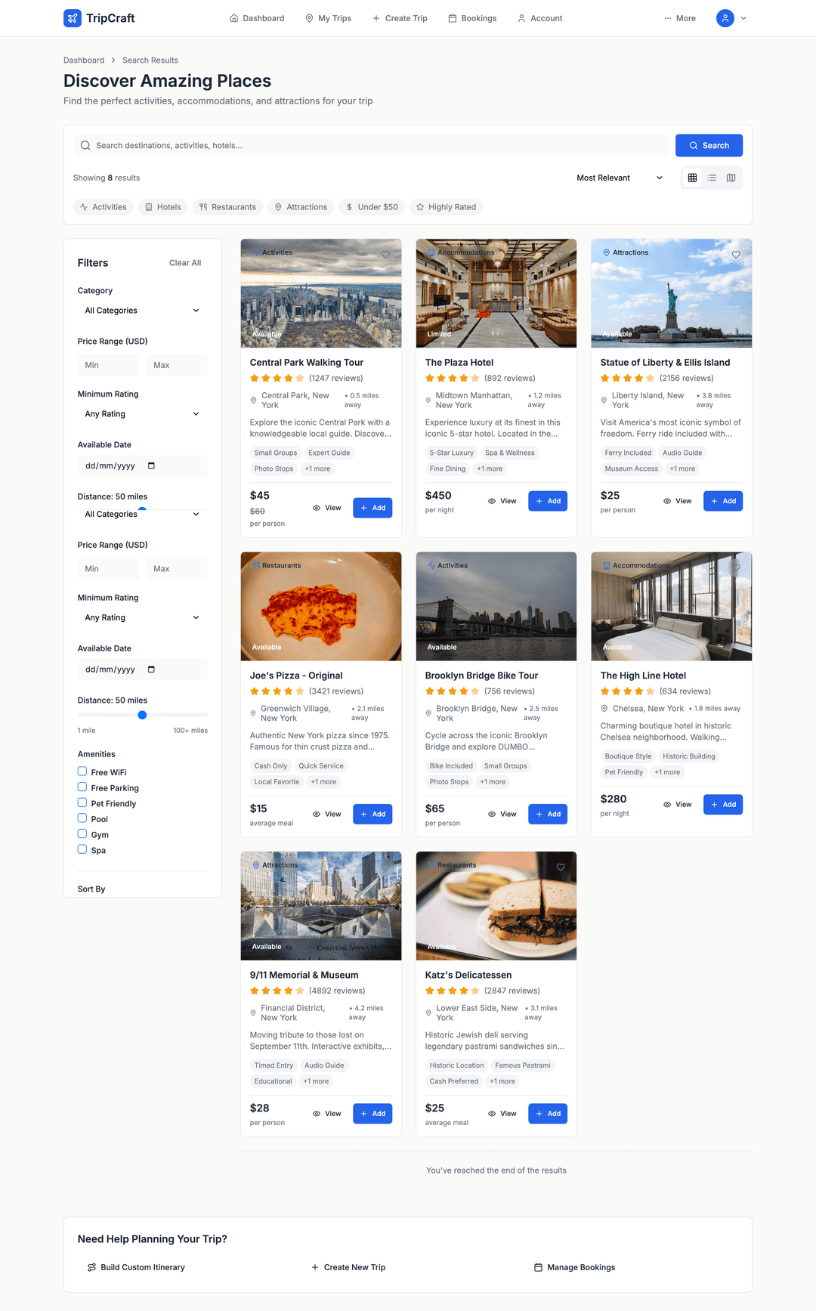Image resolution: width=816 pixels, height=1311 pixels.
Task: Switch to map view icon
Action: [731, 178]
